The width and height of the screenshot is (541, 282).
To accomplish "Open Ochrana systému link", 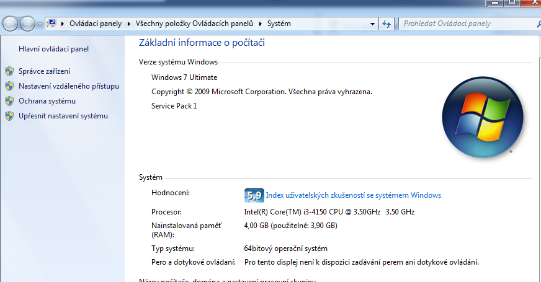I will point(47,101).
